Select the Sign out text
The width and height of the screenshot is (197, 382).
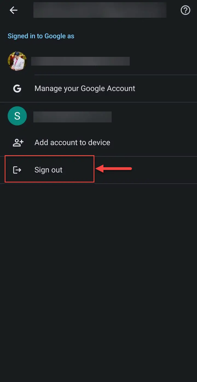click(48, 170)
